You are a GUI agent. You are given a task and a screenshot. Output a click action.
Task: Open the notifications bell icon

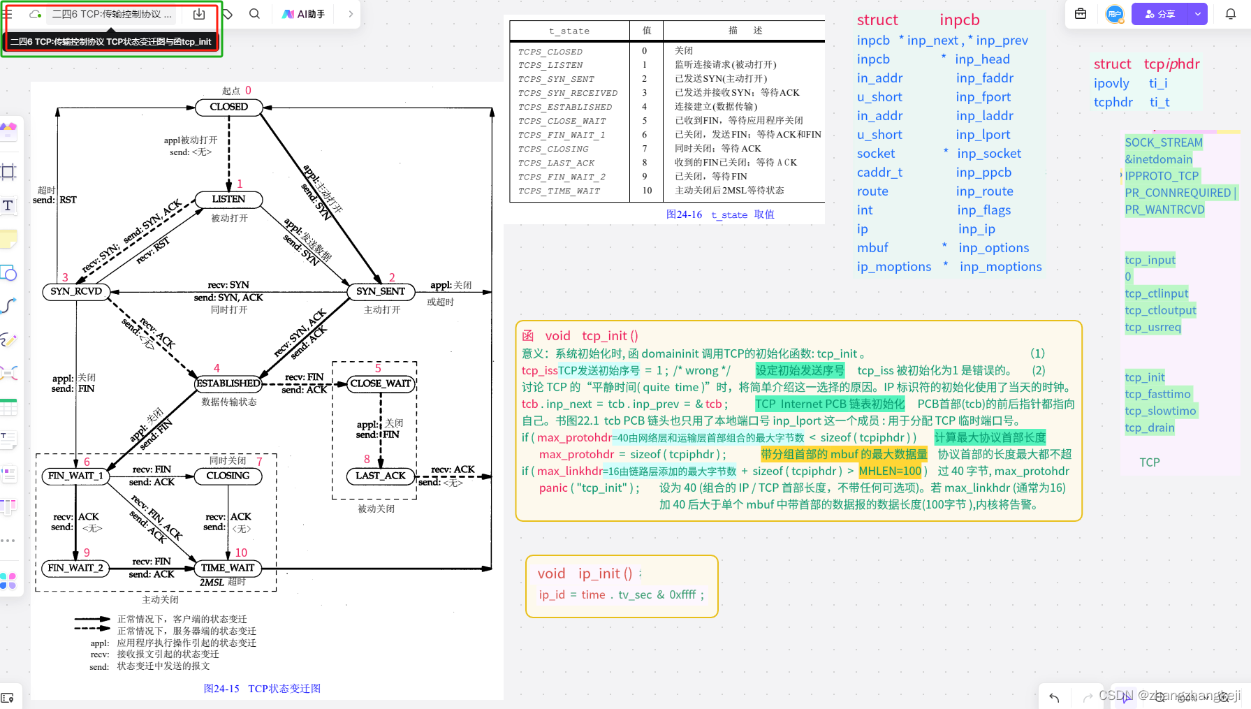[x=1231, y=14]
